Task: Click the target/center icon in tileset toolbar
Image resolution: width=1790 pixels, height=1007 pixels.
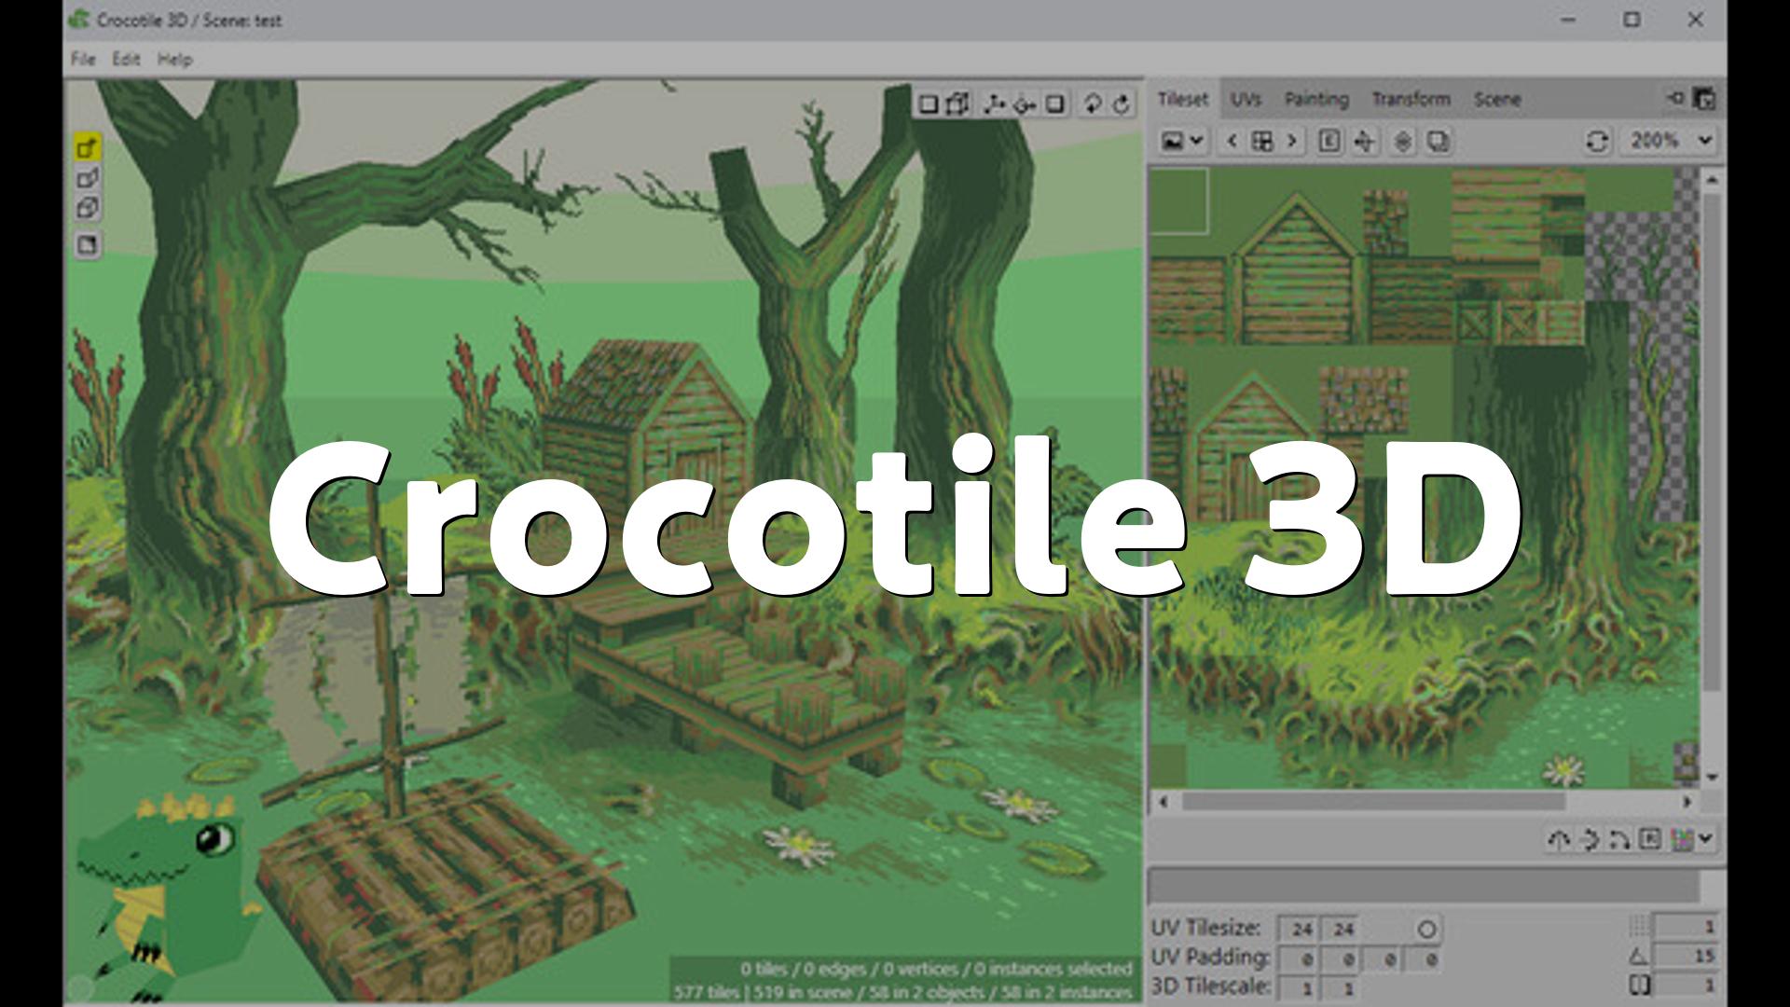Action: 1403,141
